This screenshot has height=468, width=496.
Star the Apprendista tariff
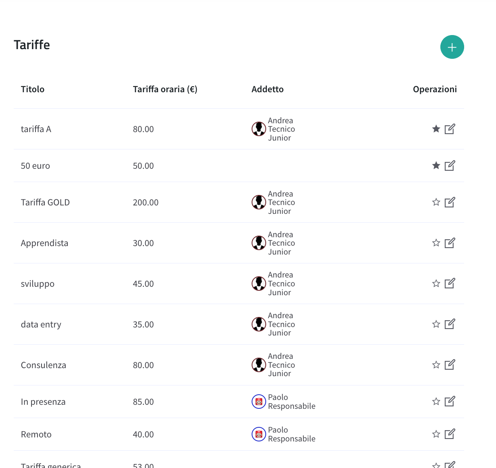[436, 243]
